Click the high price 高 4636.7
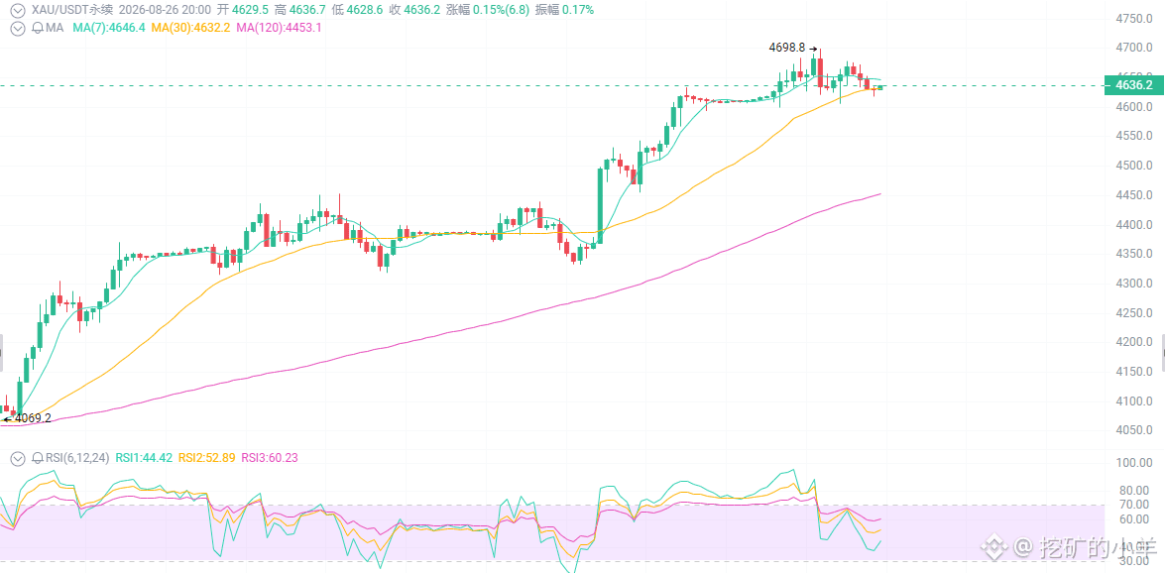 coord(298,10)
